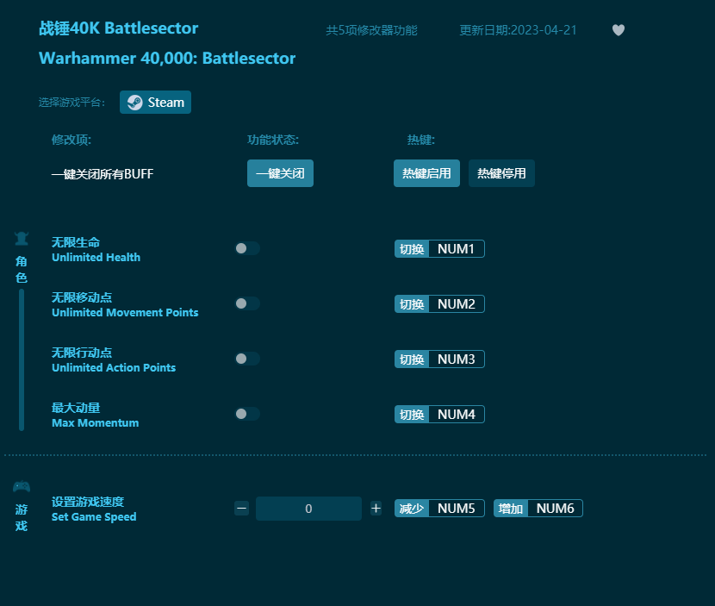Click the NUM4 hotkey field
The width and height of the screenshot is (715, 606).
(x=457, y=415)
